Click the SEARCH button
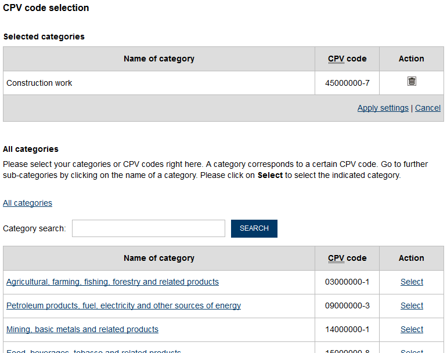Screen dimensions: 447x353 tap(254, 228)
